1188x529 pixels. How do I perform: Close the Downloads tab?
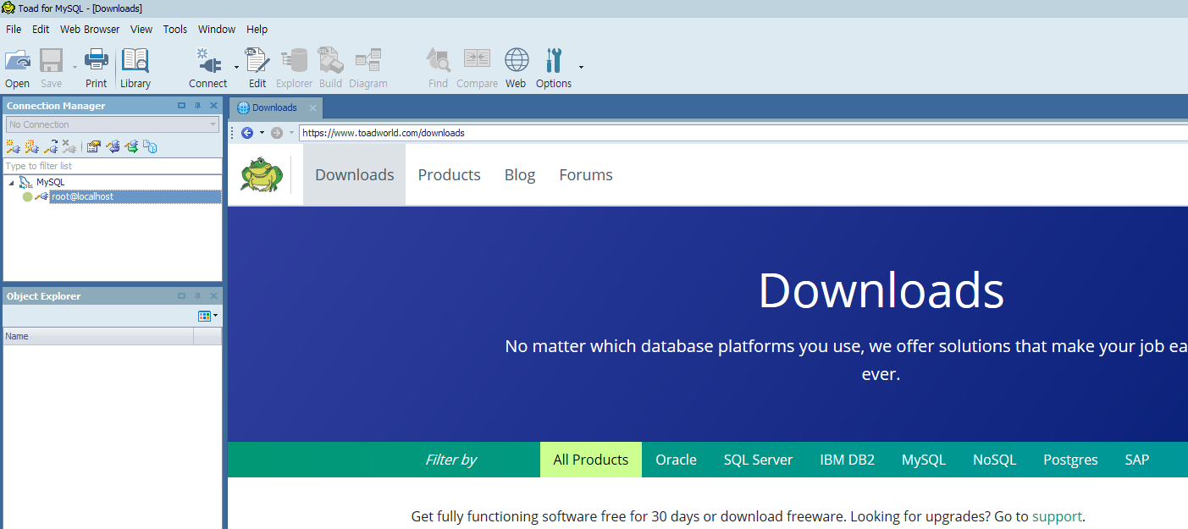(312, 107)
